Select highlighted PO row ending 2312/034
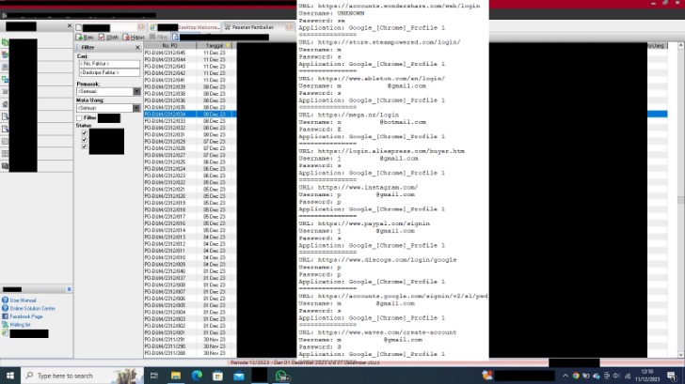This screenshot has width=685, height=384. point(190,115)
